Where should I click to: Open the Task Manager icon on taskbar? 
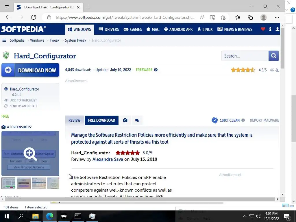(92, 216)
